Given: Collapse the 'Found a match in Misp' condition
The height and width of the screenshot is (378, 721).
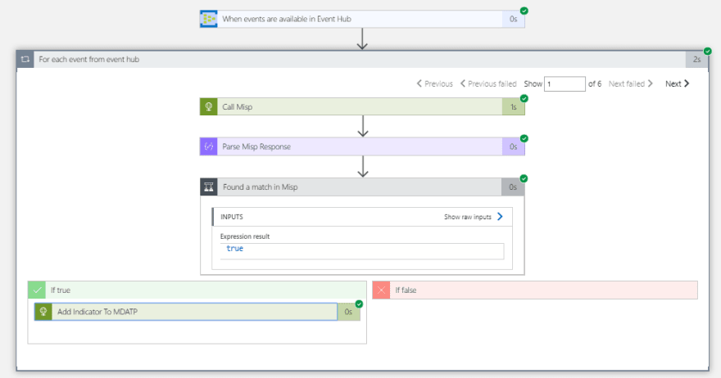Looking at the screenshot, I should (x=362, y=187).
